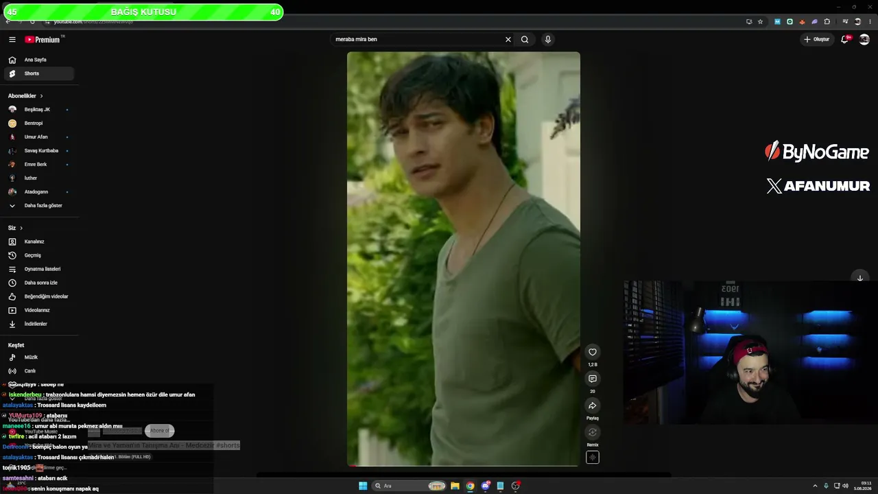
Task: Show hidden system tray icons
Action: [816, 486]
